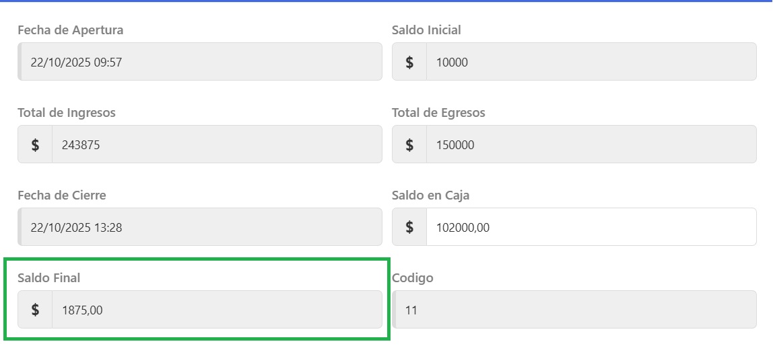Click the Fecha de Cierre date field
This screenshot has height=348, width=773.
[200, 227]
